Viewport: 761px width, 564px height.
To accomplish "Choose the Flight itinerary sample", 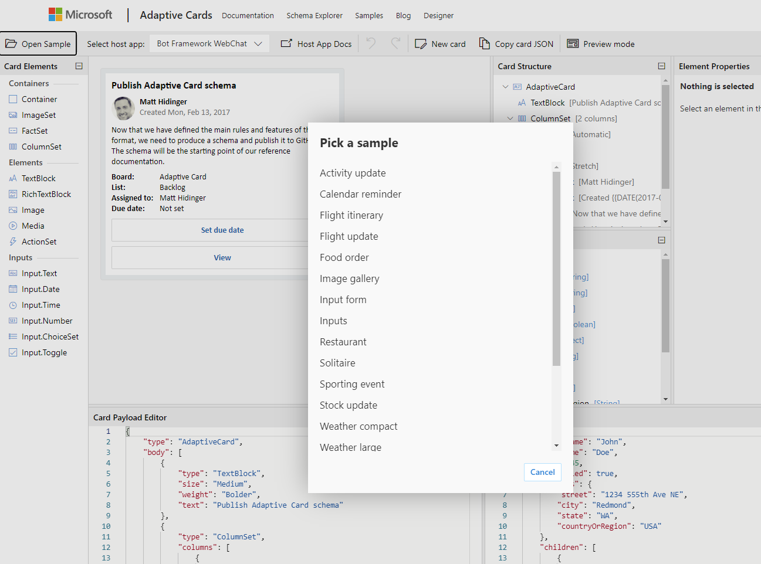I will 351,215.
